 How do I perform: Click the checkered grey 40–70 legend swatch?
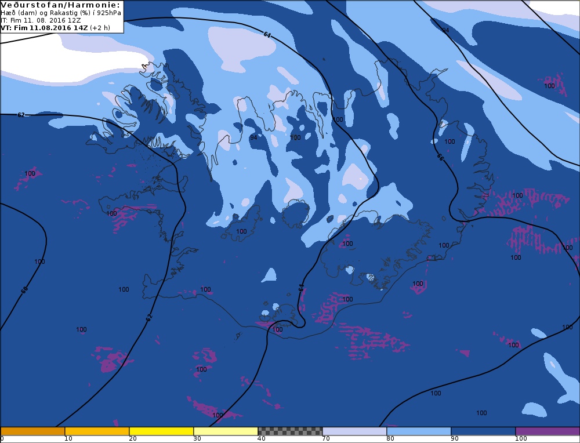(290, 431)
